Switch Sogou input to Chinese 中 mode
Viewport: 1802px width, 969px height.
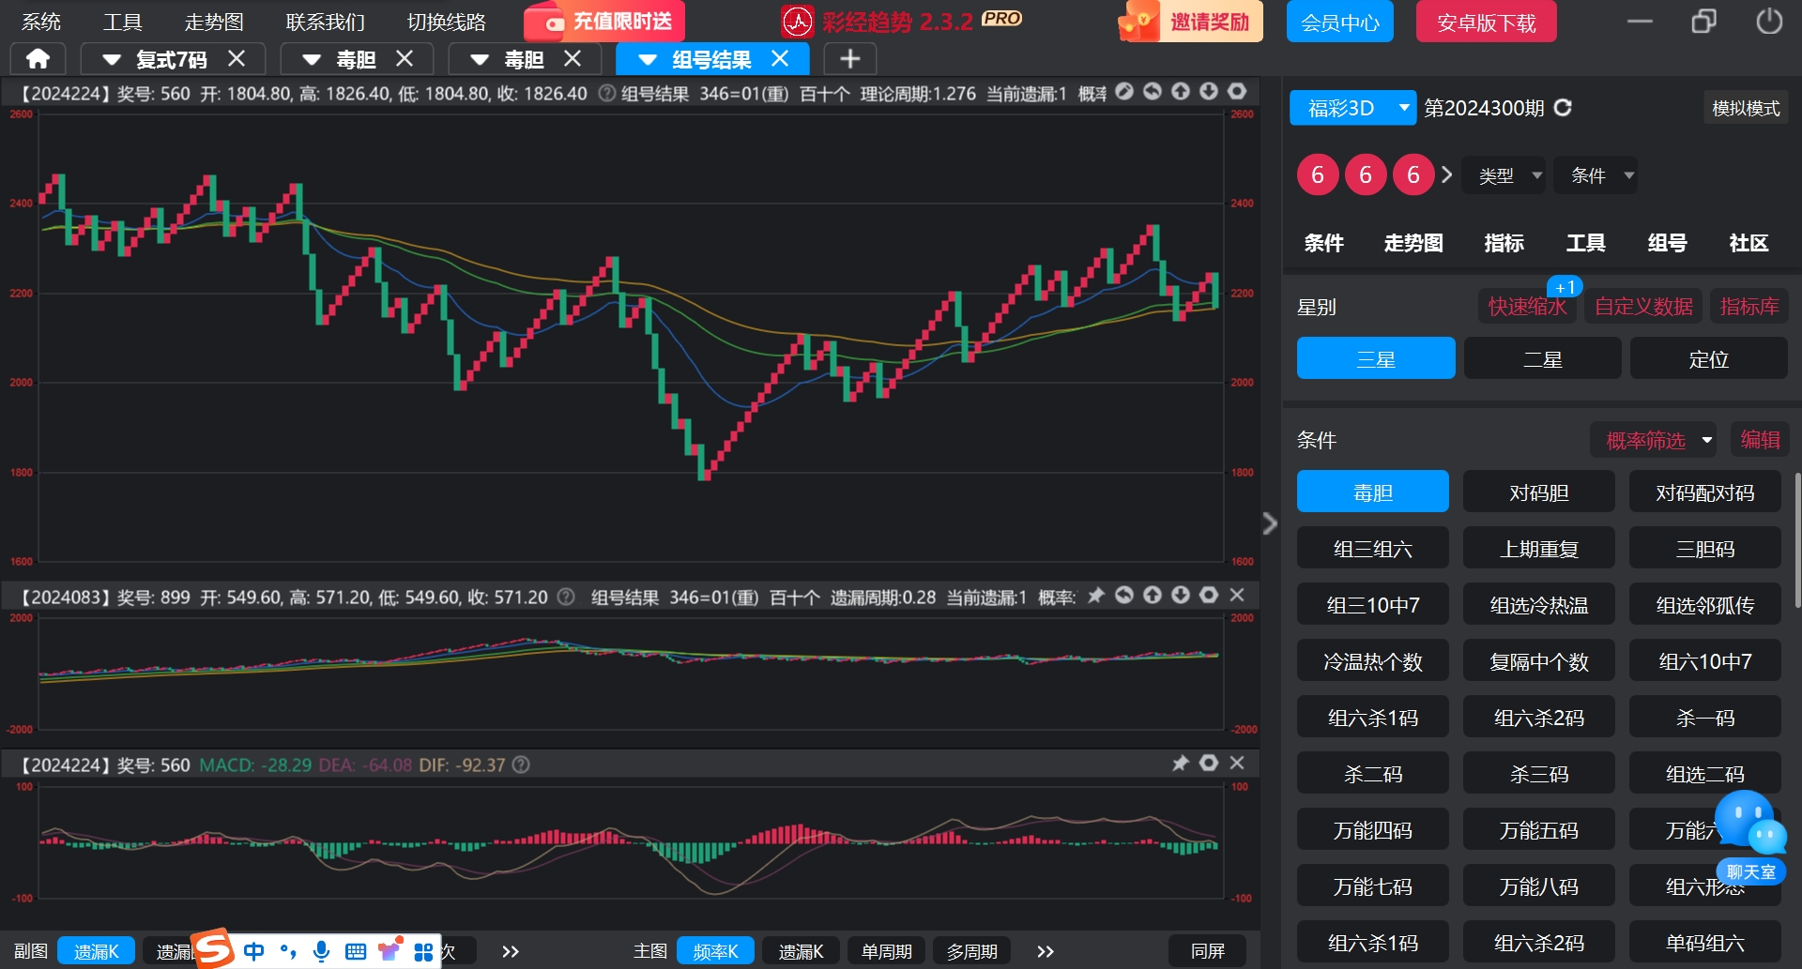[253, 952]
